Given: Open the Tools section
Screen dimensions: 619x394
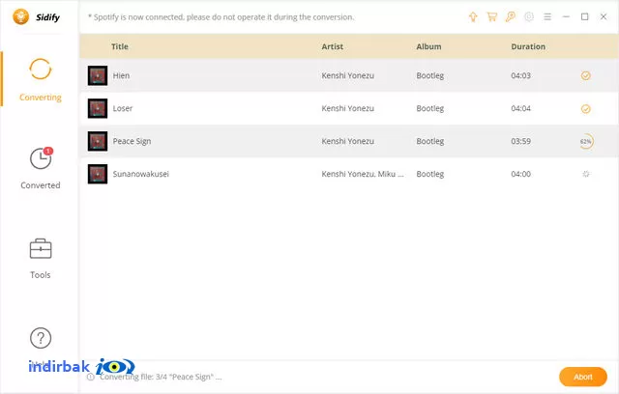Looking at the screenshot, I should [41, 259].
